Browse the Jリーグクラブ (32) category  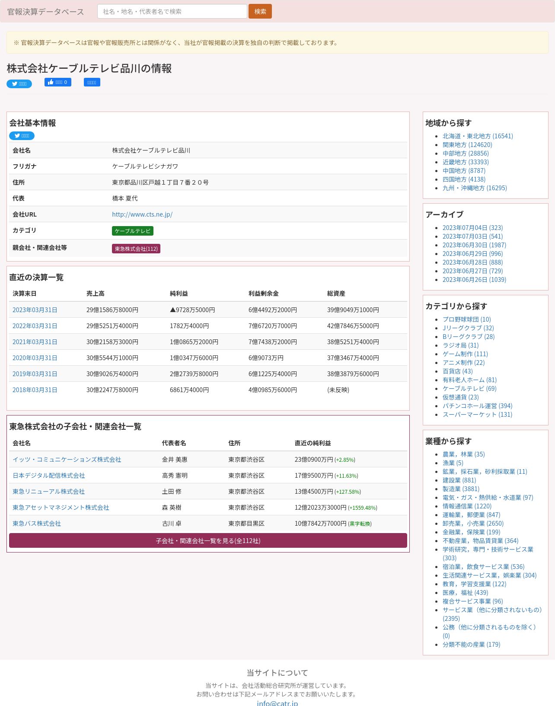click(x=468, y=328)
